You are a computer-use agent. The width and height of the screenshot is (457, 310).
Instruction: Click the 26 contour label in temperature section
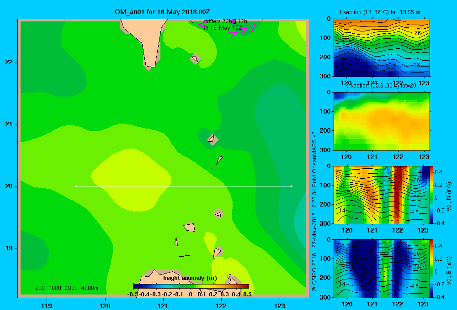point(418,33)
